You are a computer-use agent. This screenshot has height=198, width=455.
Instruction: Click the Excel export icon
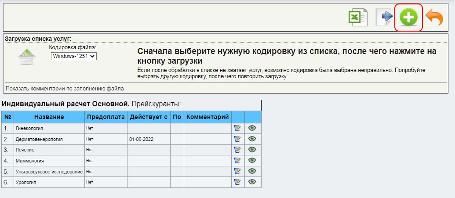pos(357,18)
